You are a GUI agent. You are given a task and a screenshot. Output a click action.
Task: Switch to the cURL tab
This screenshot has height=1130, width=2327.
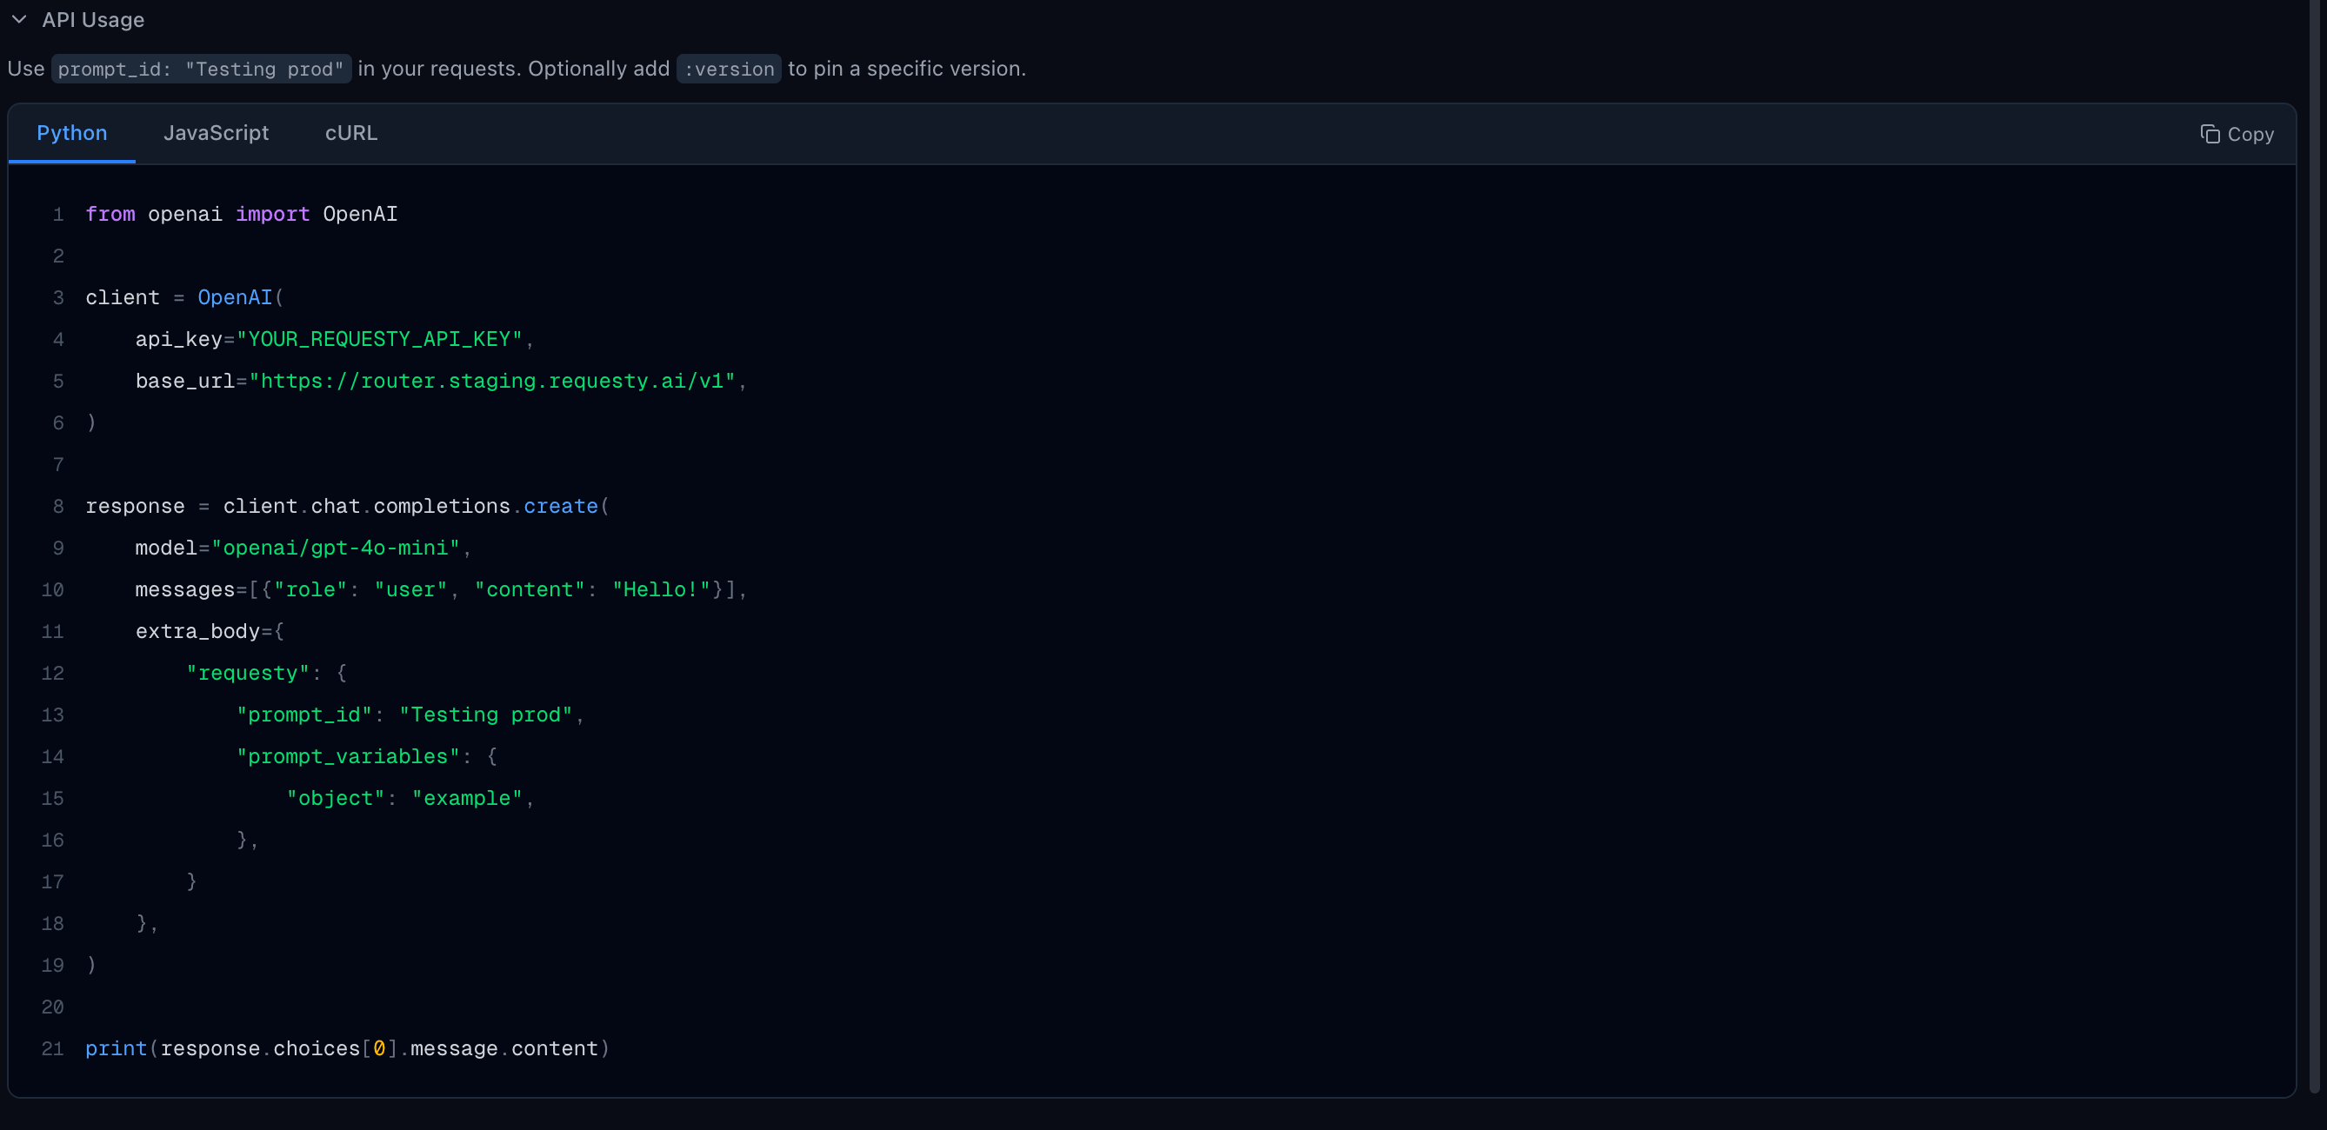coord(351,133)
